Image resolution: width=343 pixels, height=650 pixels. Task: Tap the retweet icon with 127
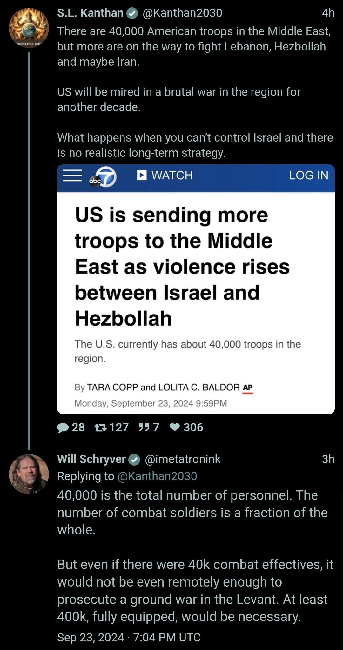click(101, 428)
